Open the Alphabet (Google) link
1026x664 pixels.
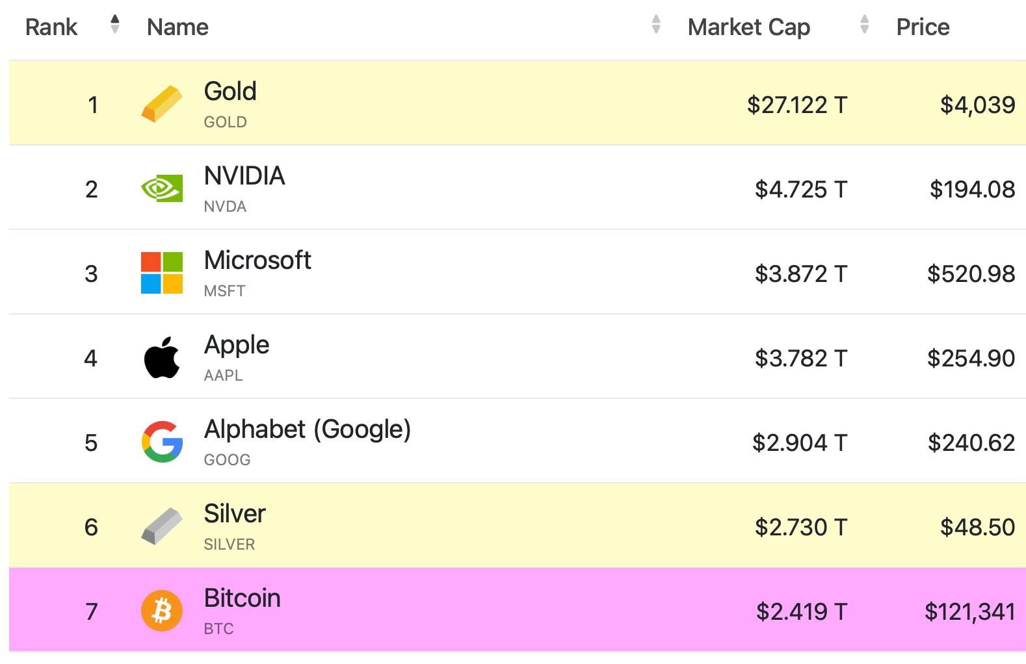[x=308, y=429]
